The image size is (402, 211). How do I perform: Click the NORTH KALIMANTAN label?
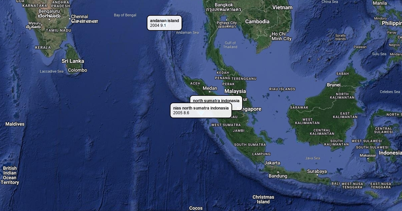[342, 96]
